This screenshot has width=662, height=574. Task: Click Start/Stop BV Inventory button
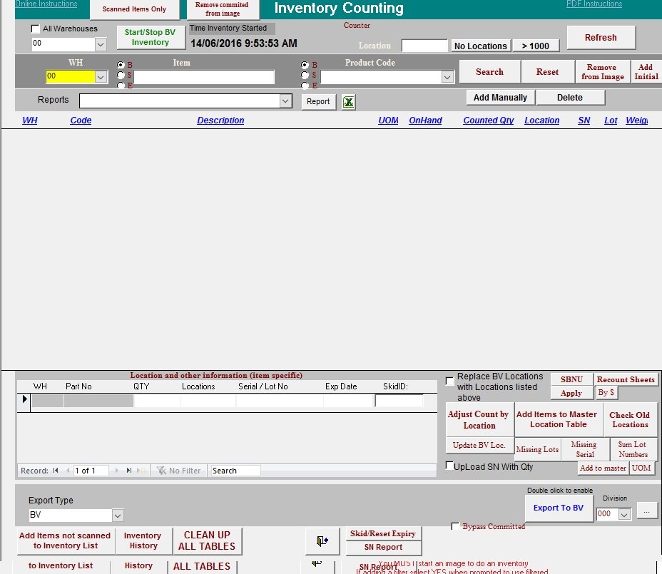tap(151, 37)
